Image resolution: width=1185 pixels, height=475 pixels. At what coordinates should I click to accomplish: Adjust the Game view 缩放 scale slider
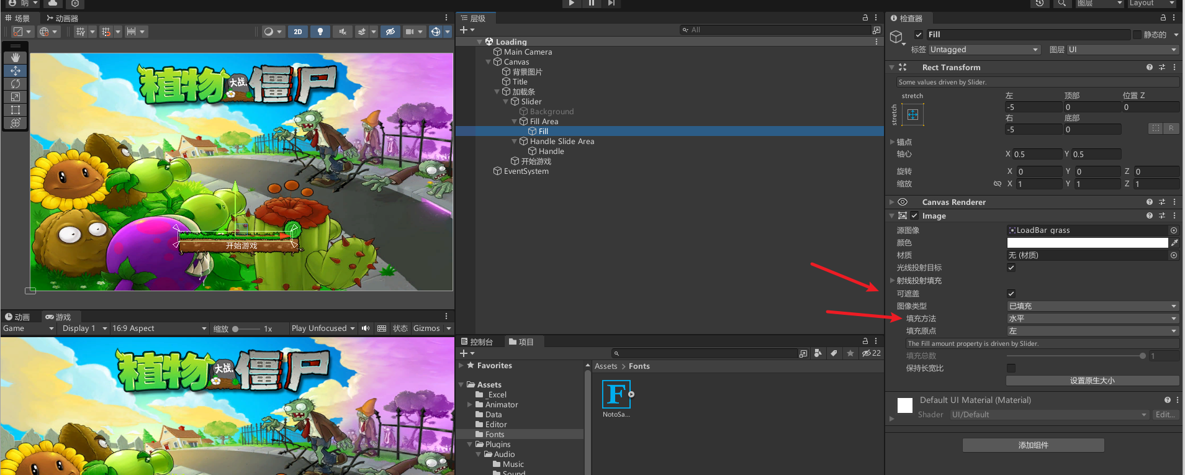pyautogui.click(x=246, y=329)
